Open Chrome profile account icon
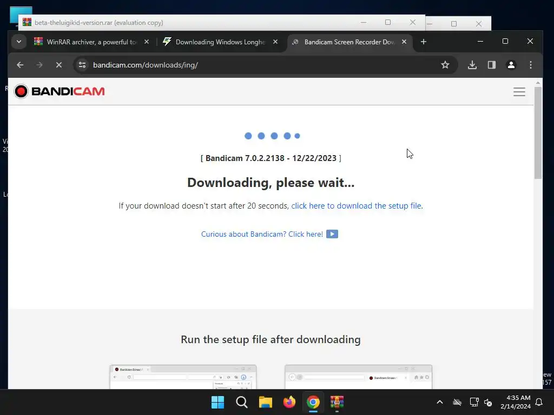Image resolution: width=554 pixels, height=415 pixels. (x=511, y=65)
